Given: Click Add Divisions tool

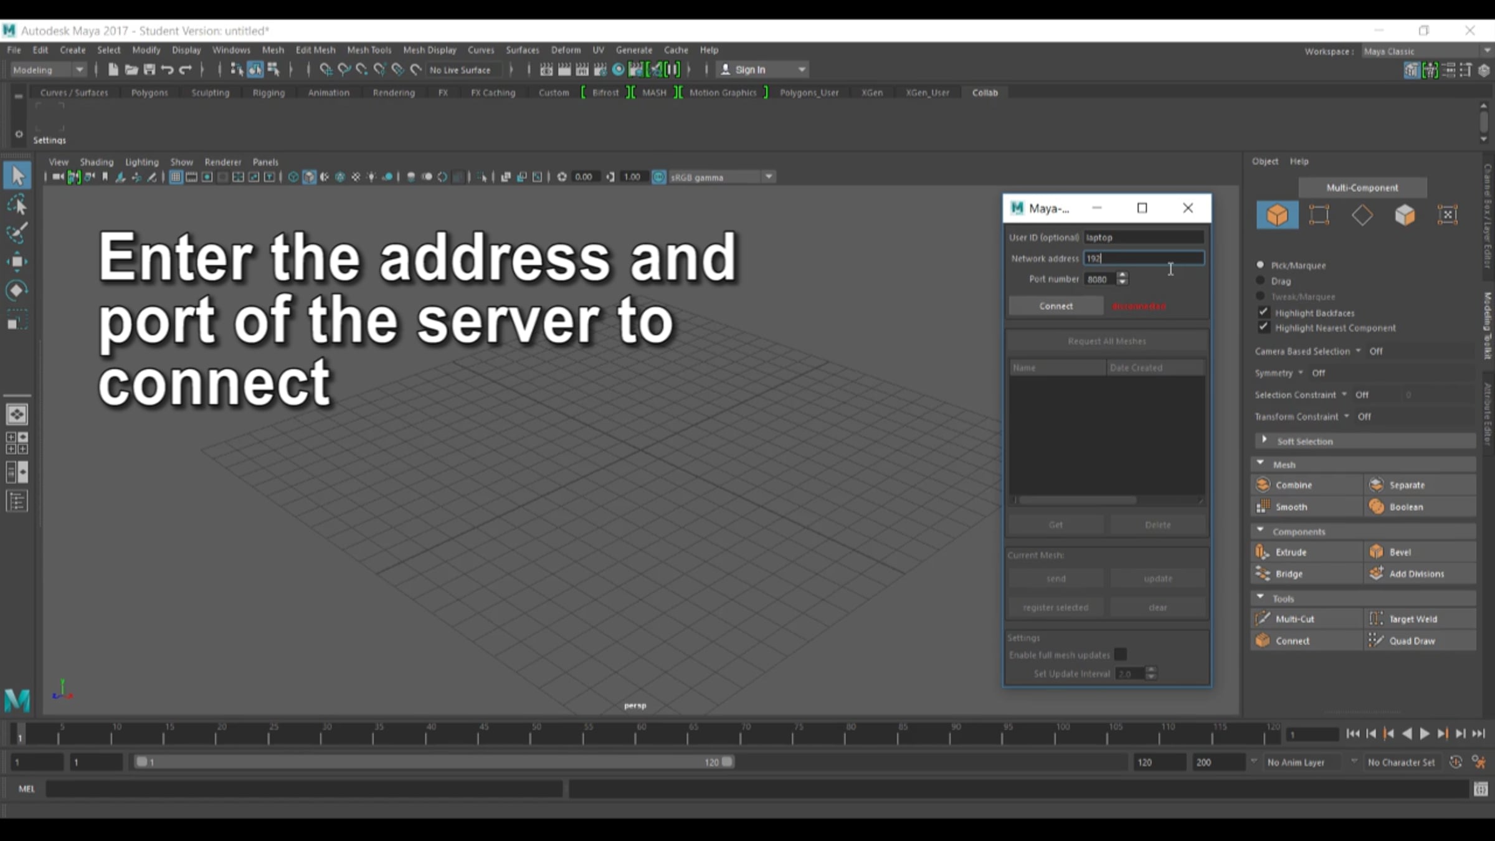Looking at the screenshot, I should [x=1420, y=574].
